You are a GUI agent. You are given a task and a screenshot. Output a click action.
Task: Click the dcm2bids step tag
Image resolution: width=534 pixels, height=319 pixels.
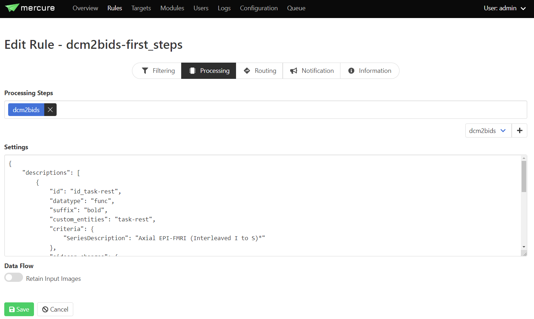(x=26, y=110)
